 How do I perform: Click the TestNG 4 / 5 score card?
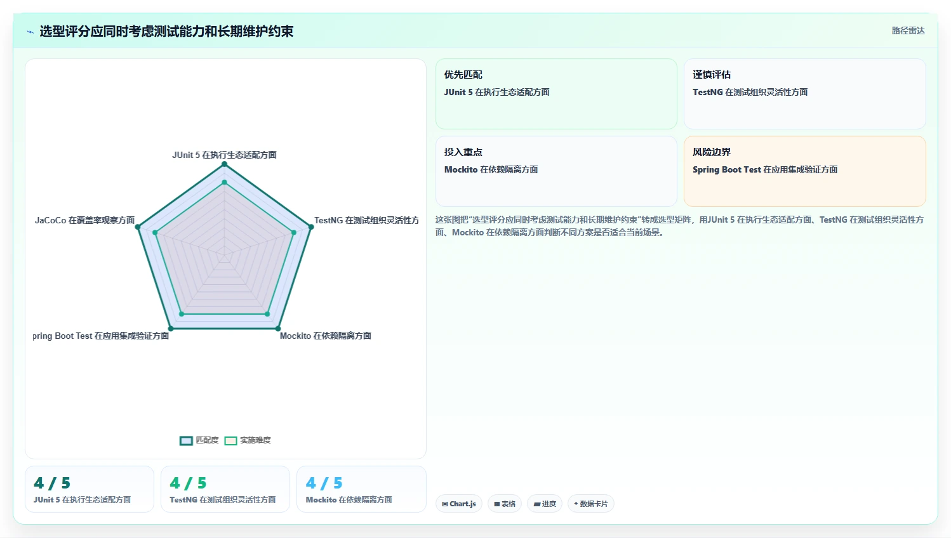[x=225, y=489]
